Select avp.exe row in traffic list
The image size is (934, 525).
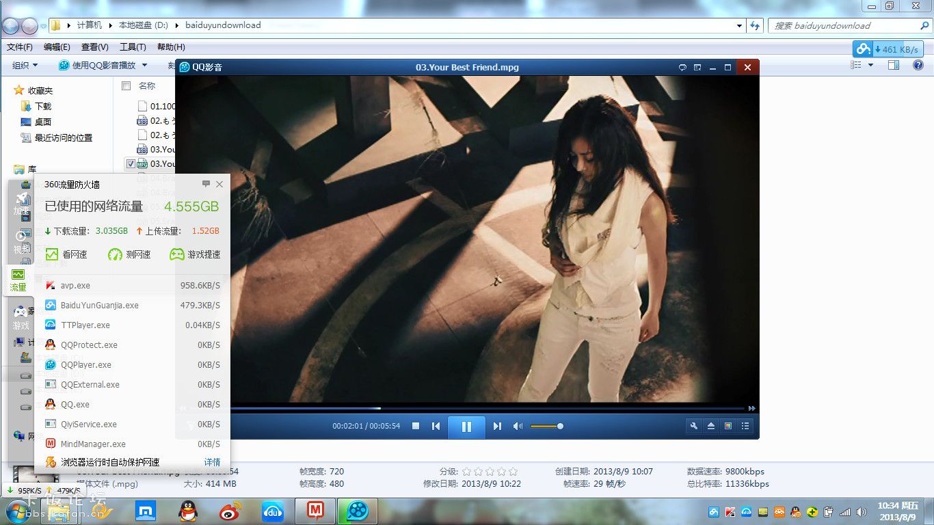133,286
